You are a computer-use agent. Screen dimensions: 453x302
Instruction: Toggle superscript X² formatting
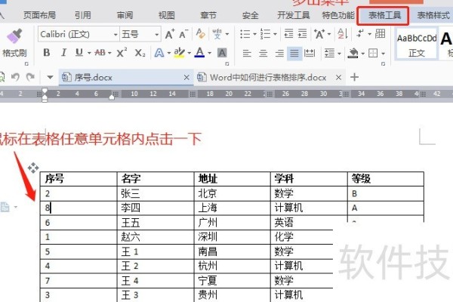tap(122, 53)
